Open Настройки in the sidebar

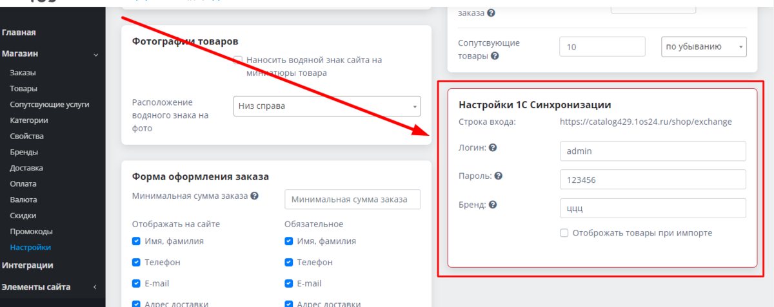30,247
